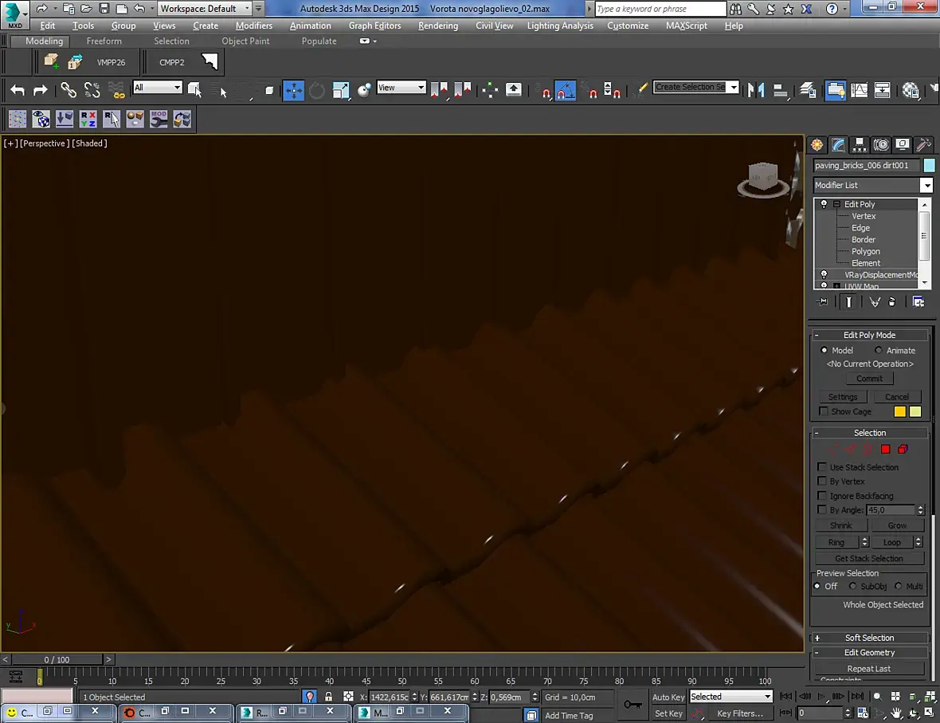Click the Commit button

click(869, 379)
